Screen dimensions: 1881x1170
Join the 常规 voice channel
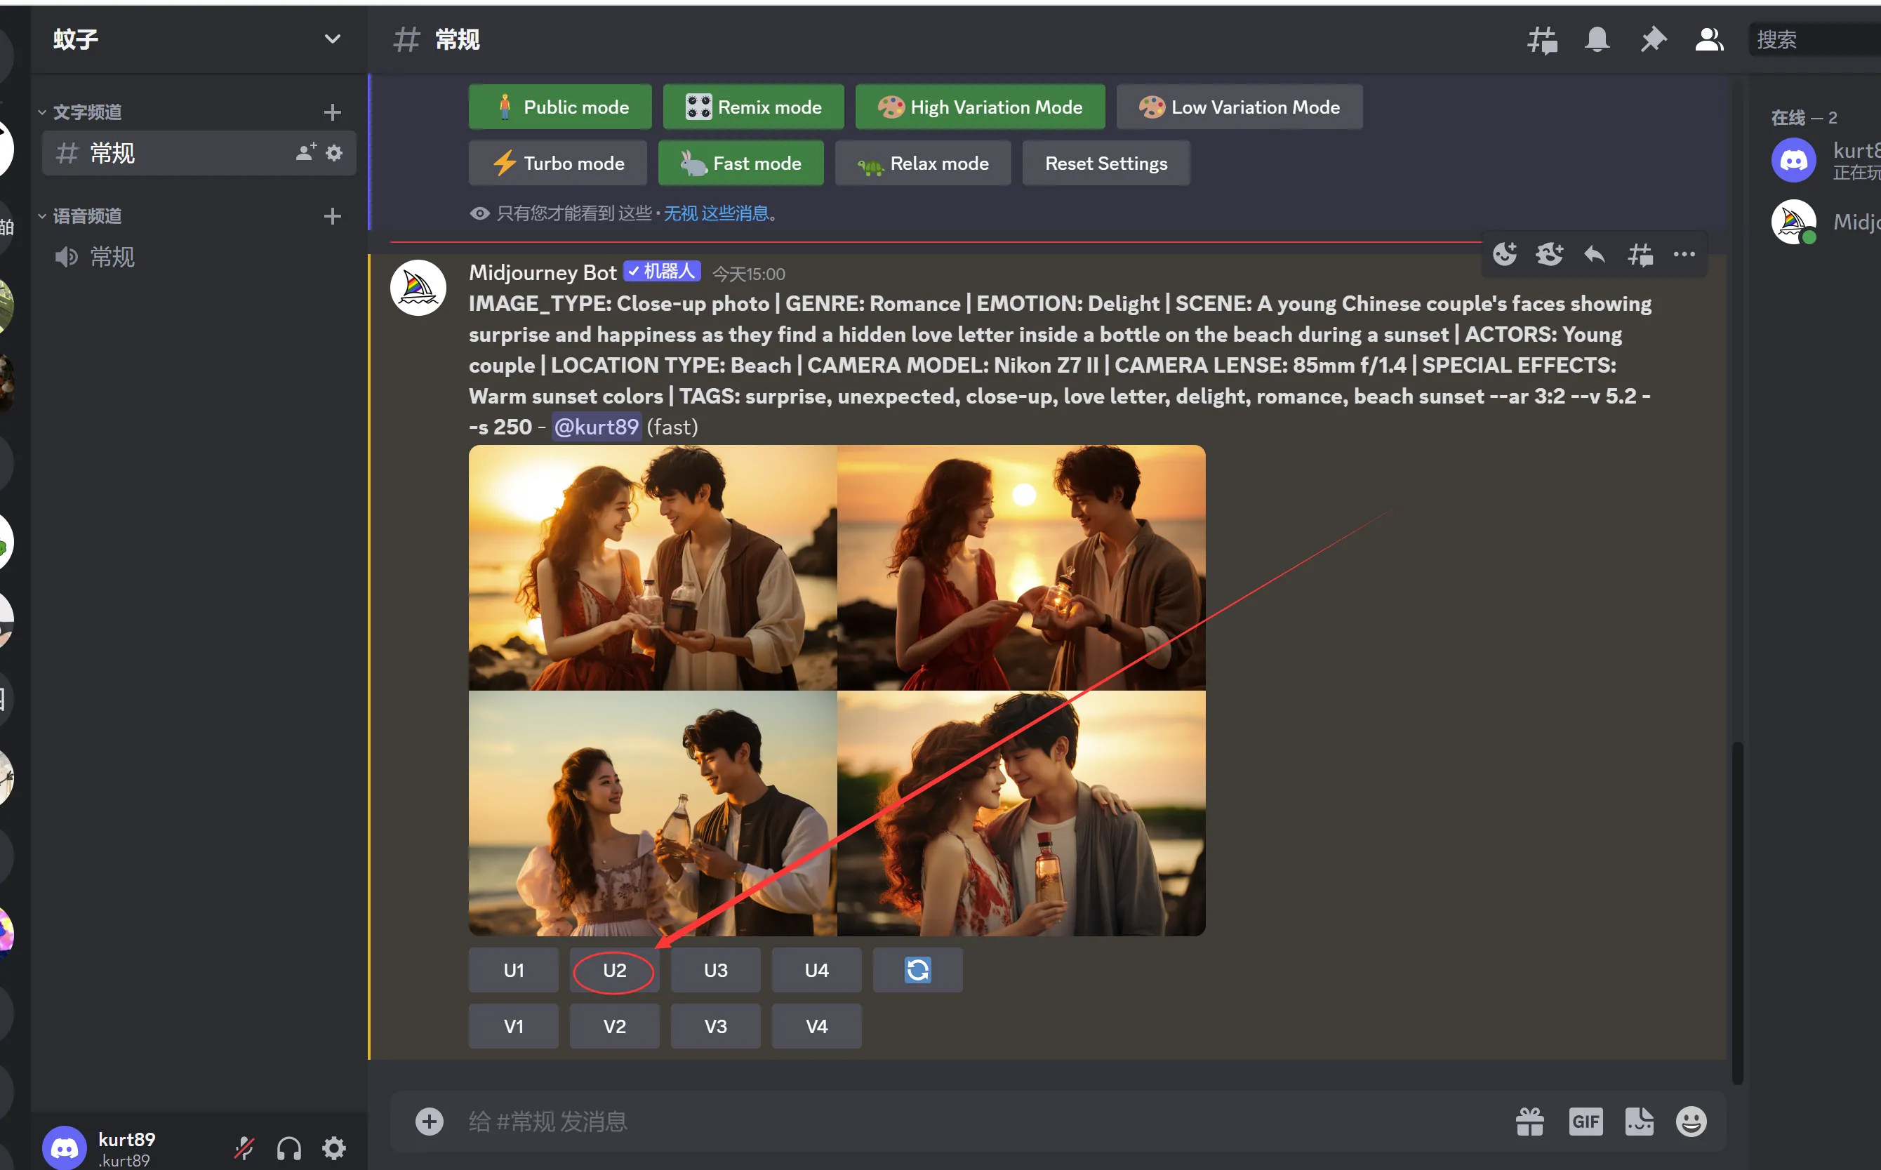112,257
